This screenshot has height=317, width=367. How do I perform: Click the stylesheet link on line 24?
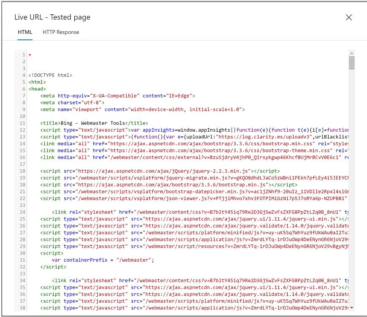pos(200,212)
